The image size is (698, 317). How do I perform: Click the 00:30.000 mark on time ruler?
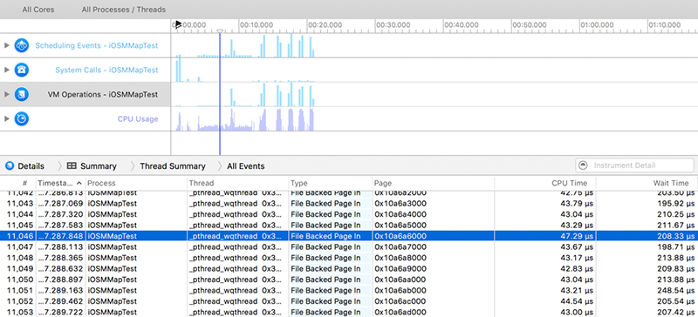pyautogui.click(x=393, y=25)
